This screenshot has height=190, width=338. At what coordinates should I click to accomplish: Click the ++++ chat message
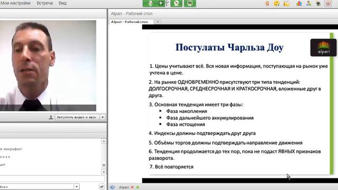coord(5,157)
